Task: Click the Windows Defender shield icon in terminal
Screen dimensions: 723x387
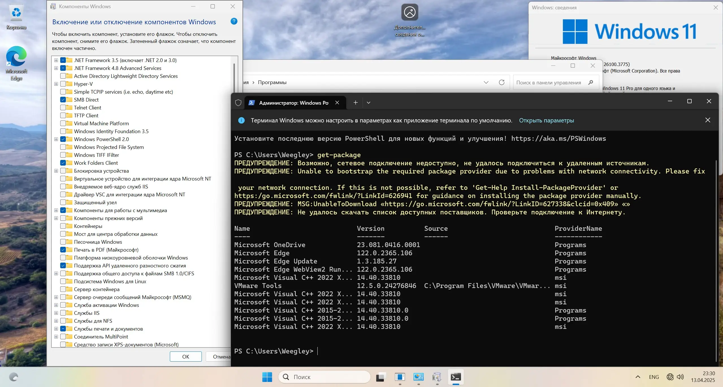Action: (238, 103)
